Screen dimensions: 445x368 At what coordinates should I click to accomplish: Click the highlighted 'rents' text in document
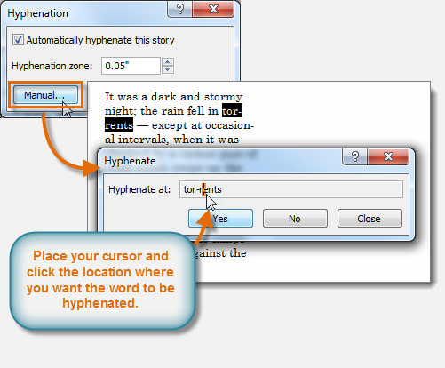tap(119, 125)
